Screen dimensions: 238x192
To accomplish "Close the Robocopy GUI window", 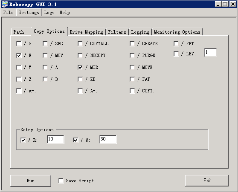I will (x=233, y=4).
